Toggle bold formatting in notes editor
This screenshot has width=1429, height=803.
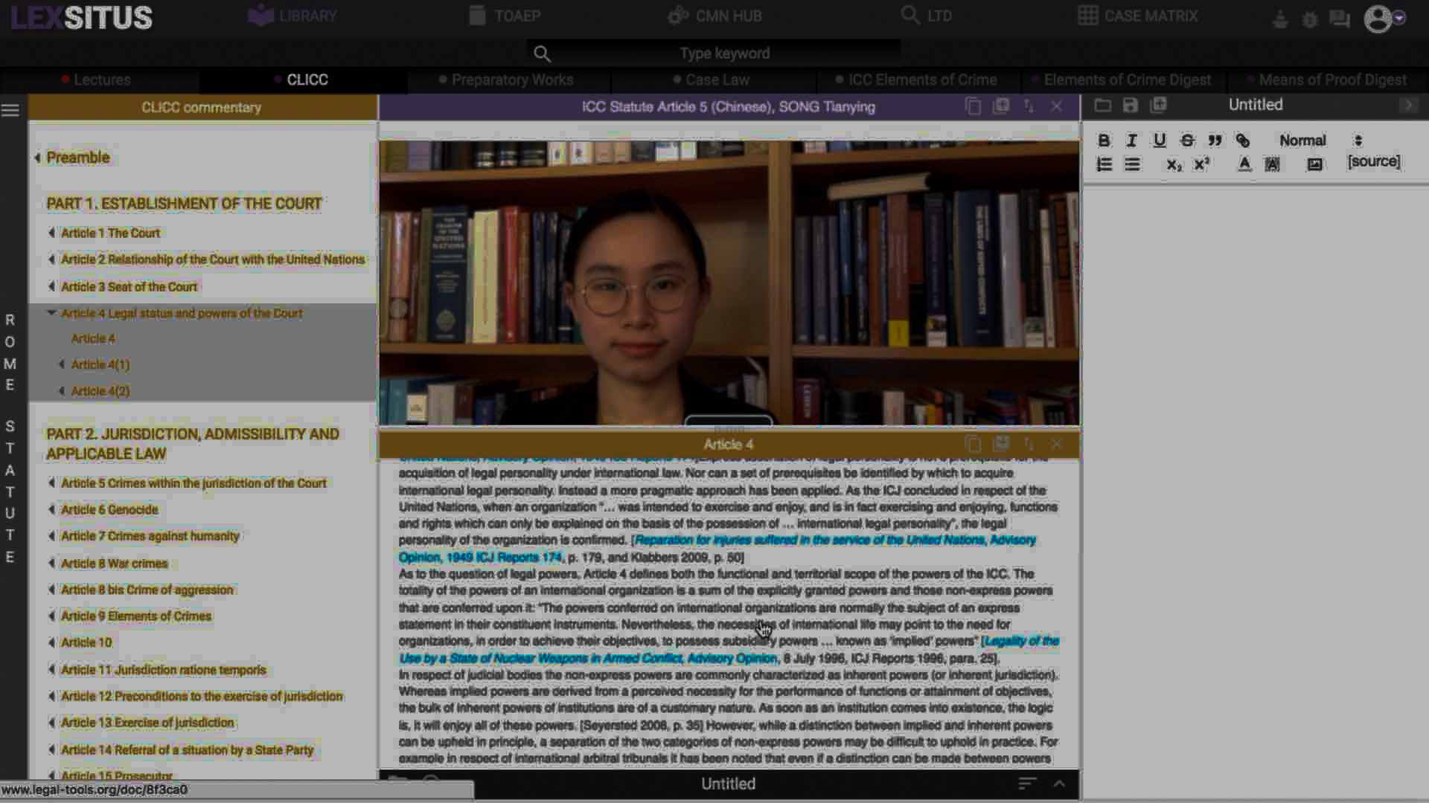point(1104,141)
